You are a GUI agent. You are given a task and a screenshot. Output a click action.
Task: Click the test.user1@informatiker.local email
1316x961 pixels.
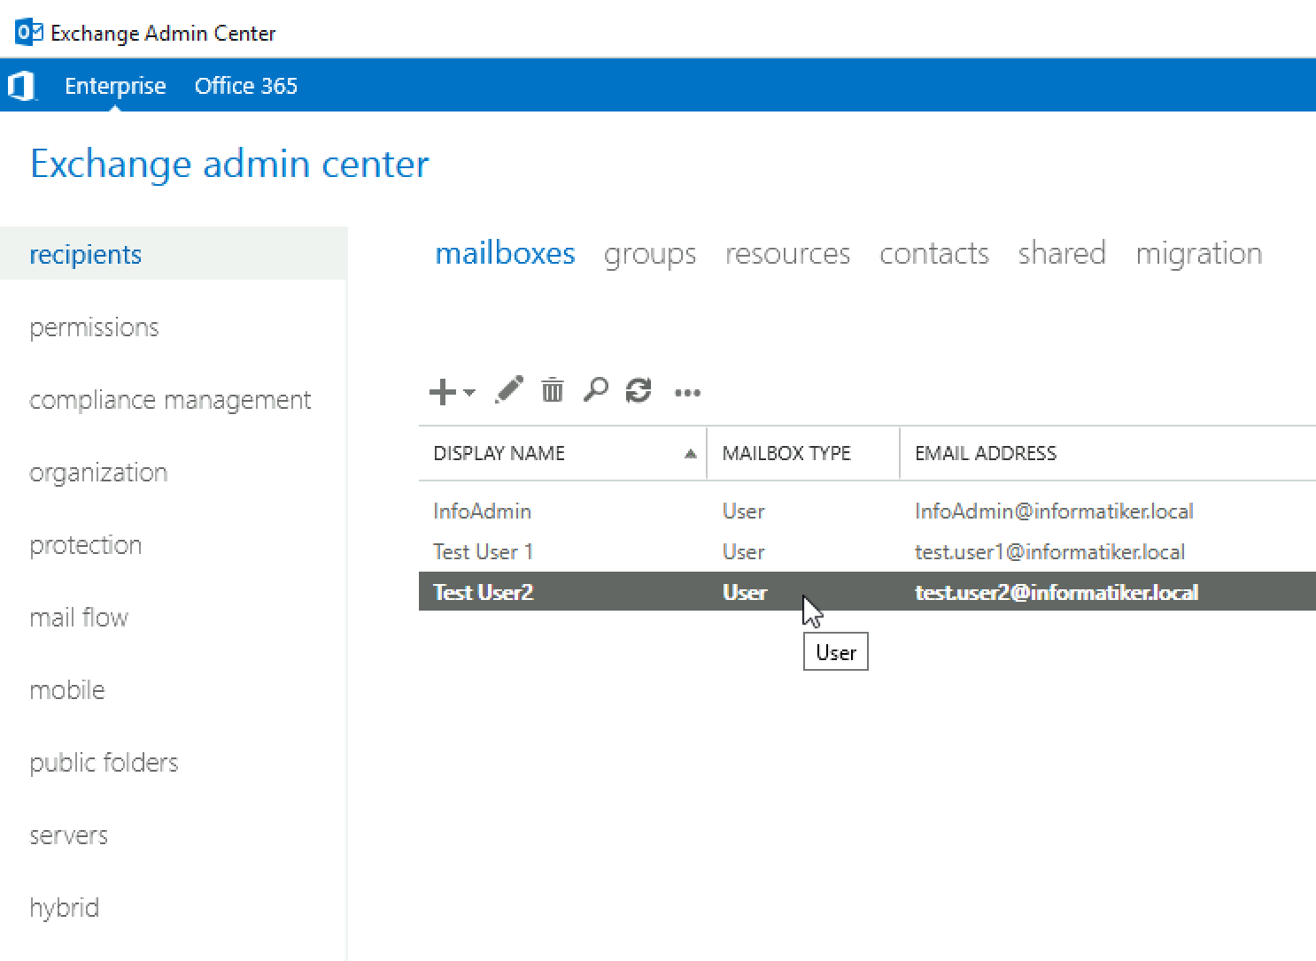(x=1049, y=551)
